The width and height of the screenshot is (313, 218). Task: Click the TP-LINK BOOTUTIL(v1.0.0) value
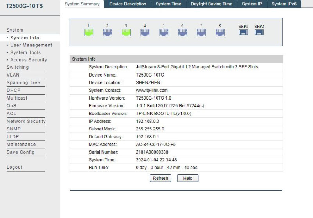point(164,114)
